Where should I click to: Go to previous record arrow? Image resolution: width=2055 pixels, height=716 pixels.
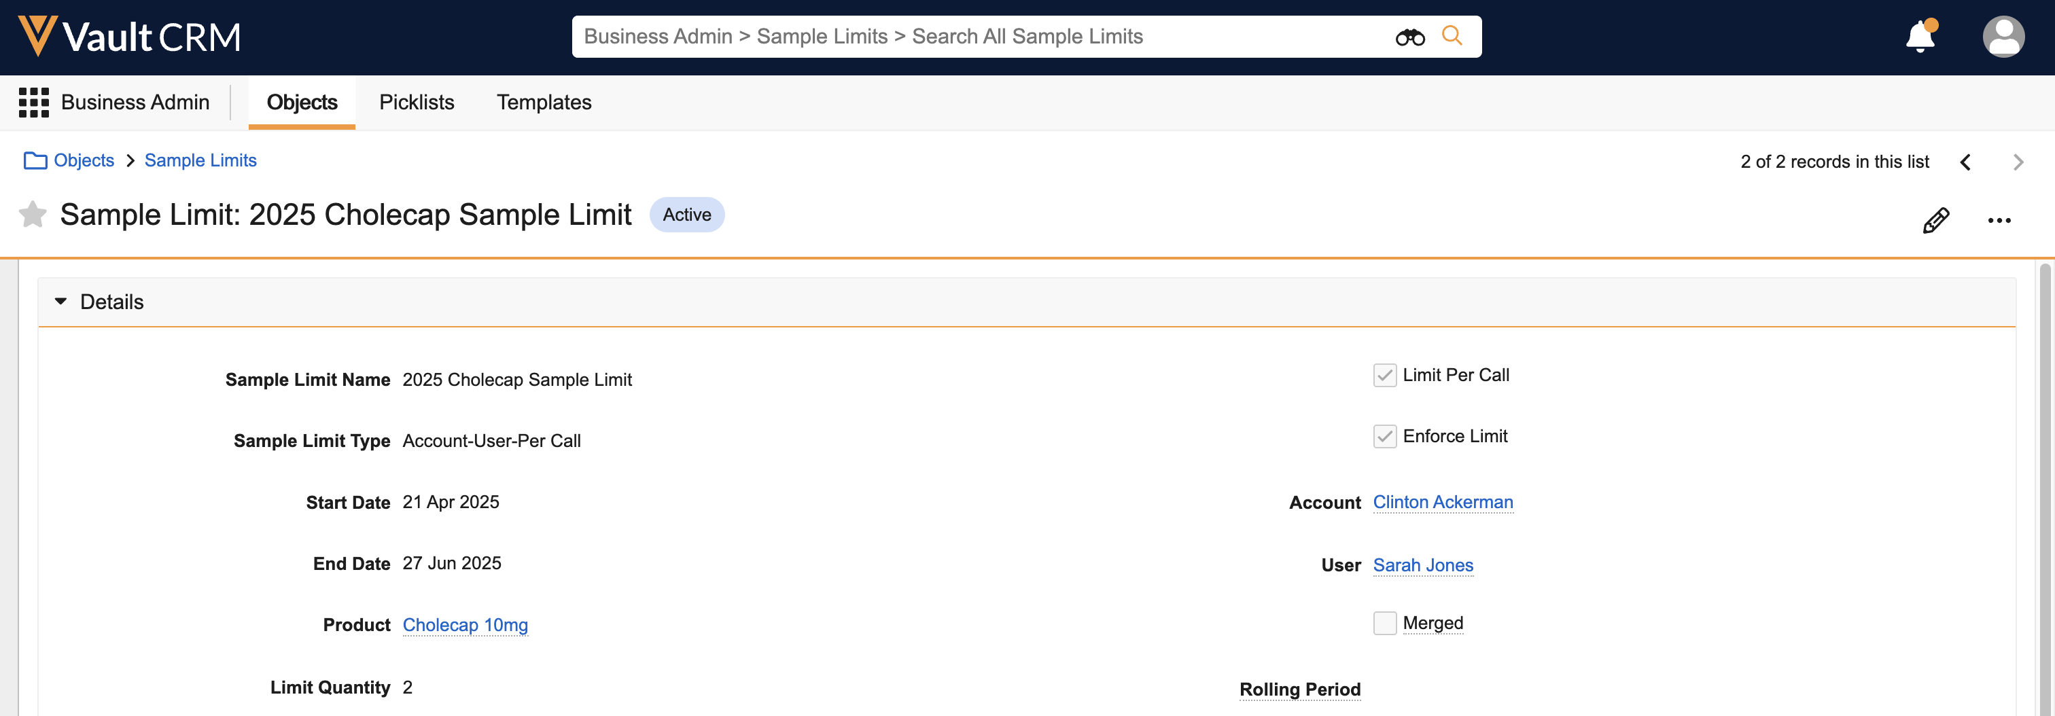coord(1966,162)
